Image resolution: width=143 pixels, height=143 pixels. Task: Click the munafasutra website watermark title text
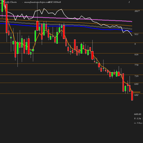(x=37, y=2)
